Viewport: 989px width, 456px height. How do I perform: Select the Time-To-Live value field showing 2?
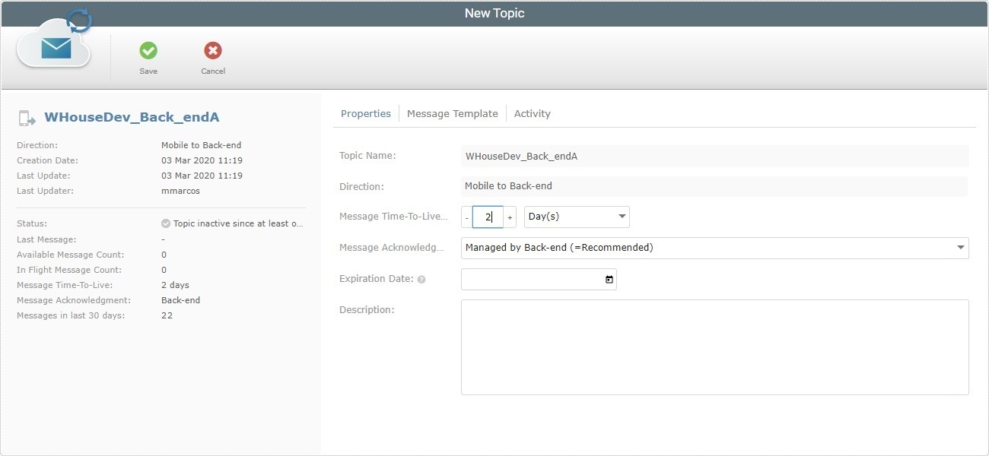(x=487, y=217)
